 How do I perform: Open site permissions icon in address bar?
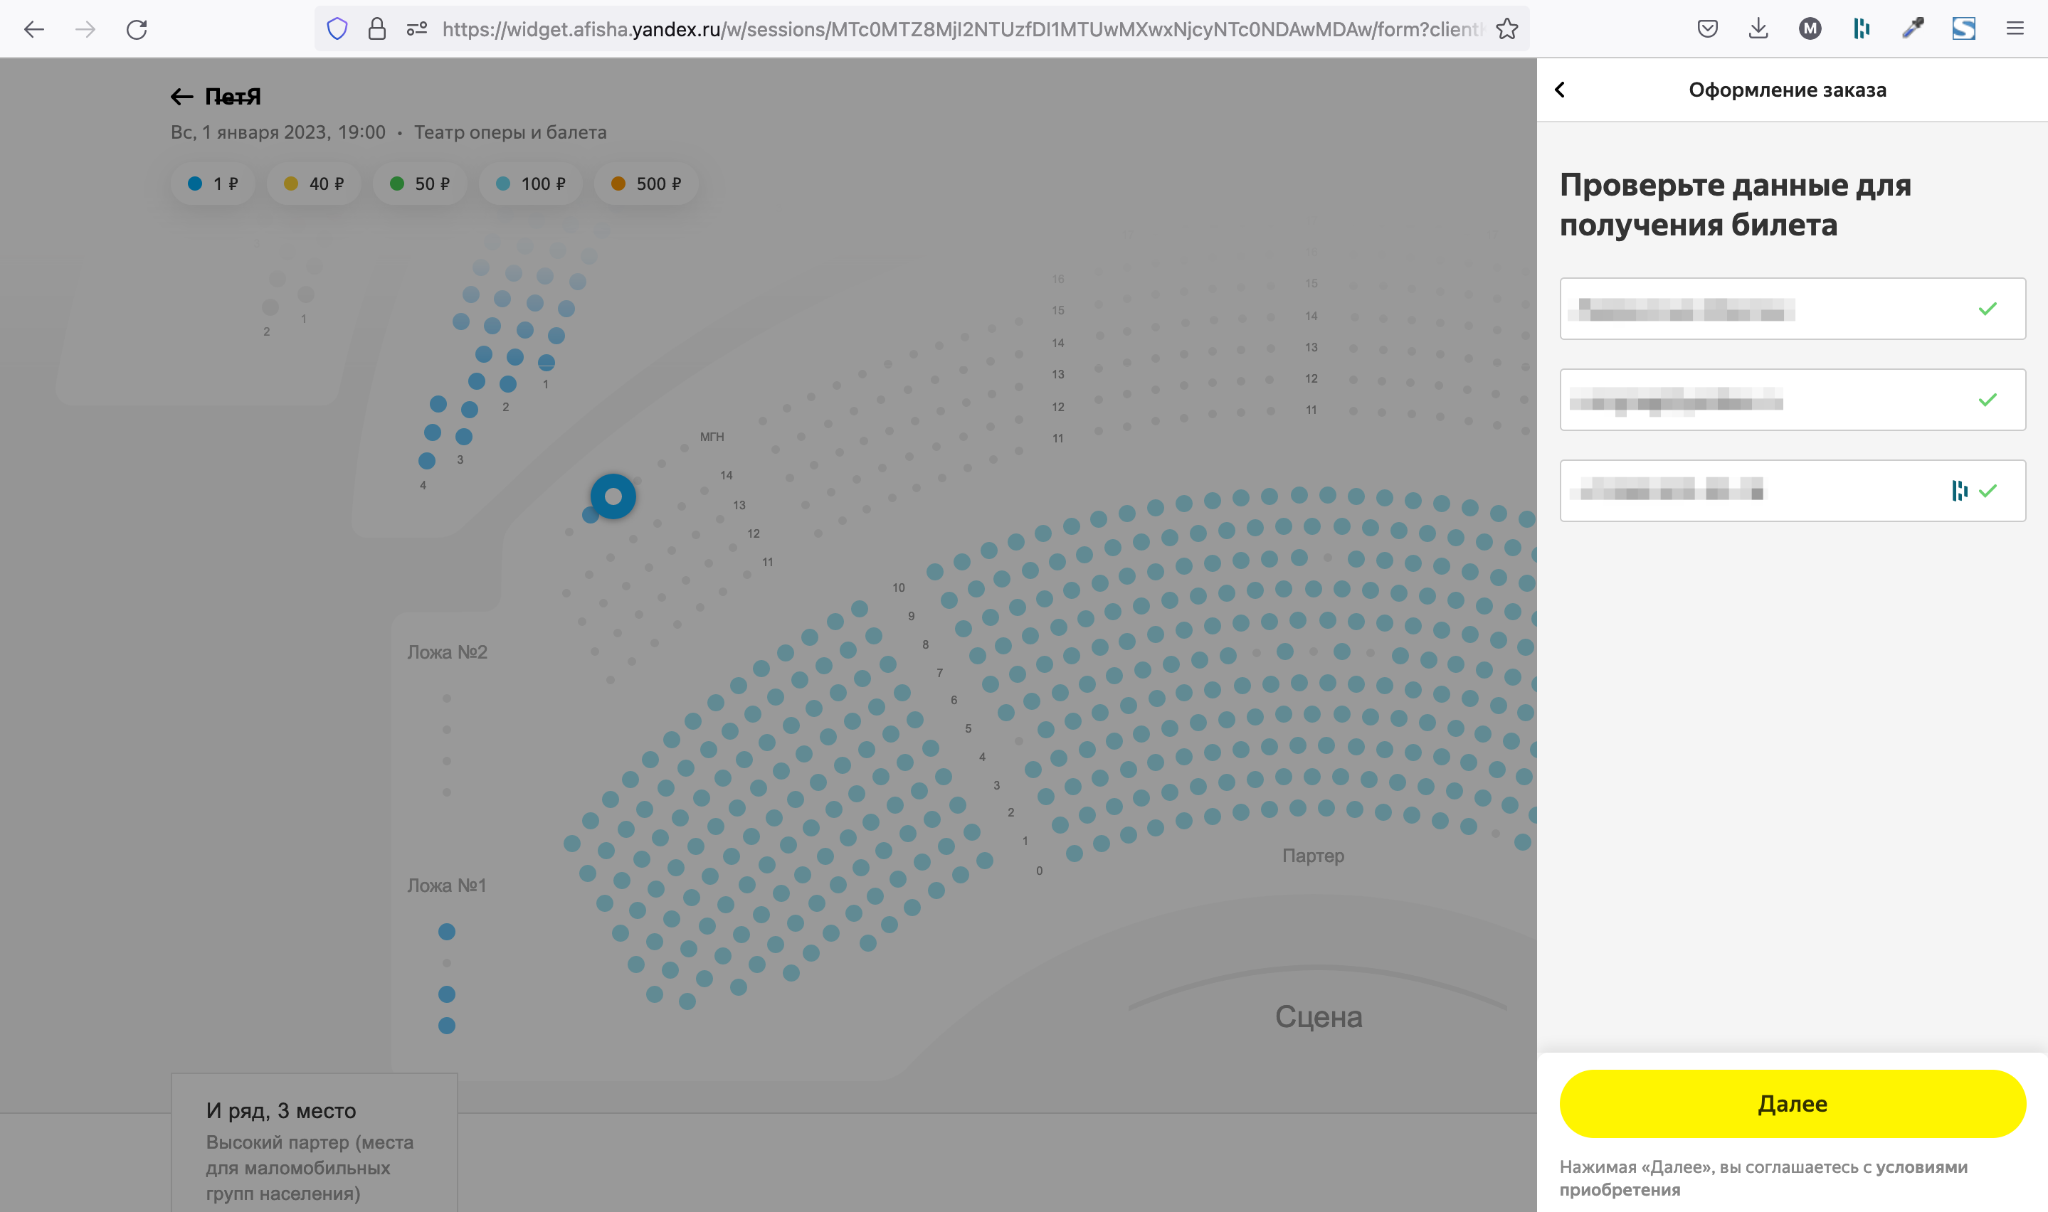tap(416, 29)
